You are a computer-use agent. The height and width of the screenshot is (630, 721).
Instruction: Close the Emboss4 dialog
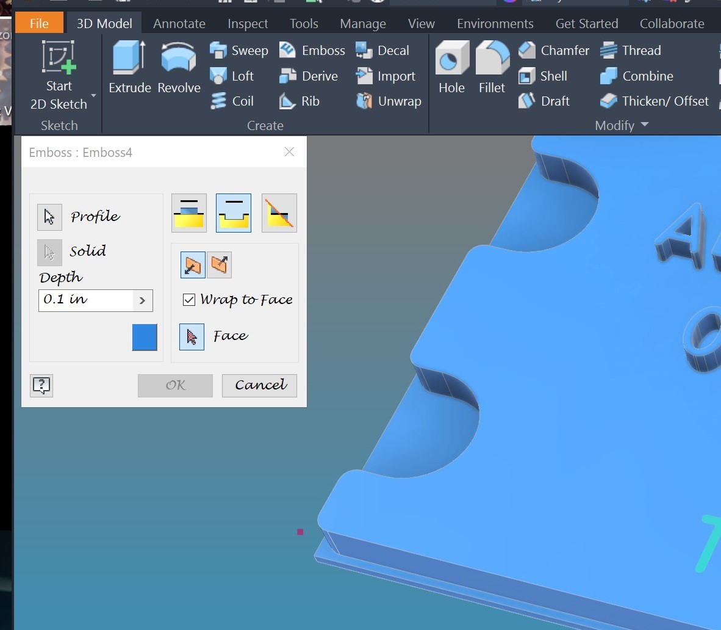coord(289,152)
